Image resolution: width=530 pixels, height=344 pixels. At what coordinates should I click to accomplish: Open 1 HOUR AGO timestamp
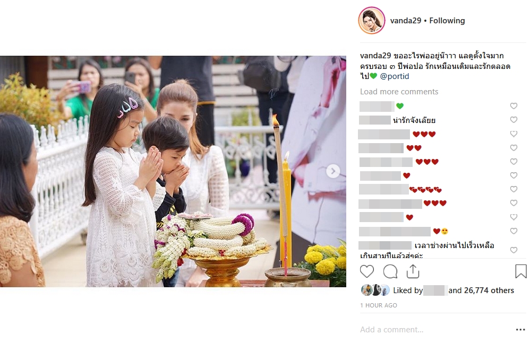pos(379,305)
